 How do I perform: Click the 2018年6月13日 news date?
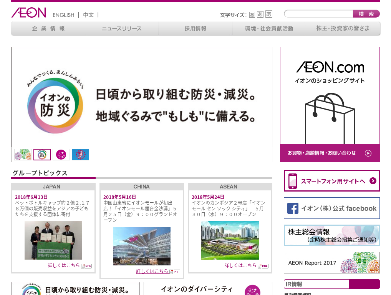tap(31, 197)
